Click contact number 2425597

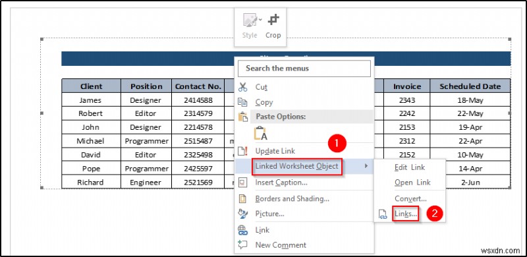(x=198, y=168)
